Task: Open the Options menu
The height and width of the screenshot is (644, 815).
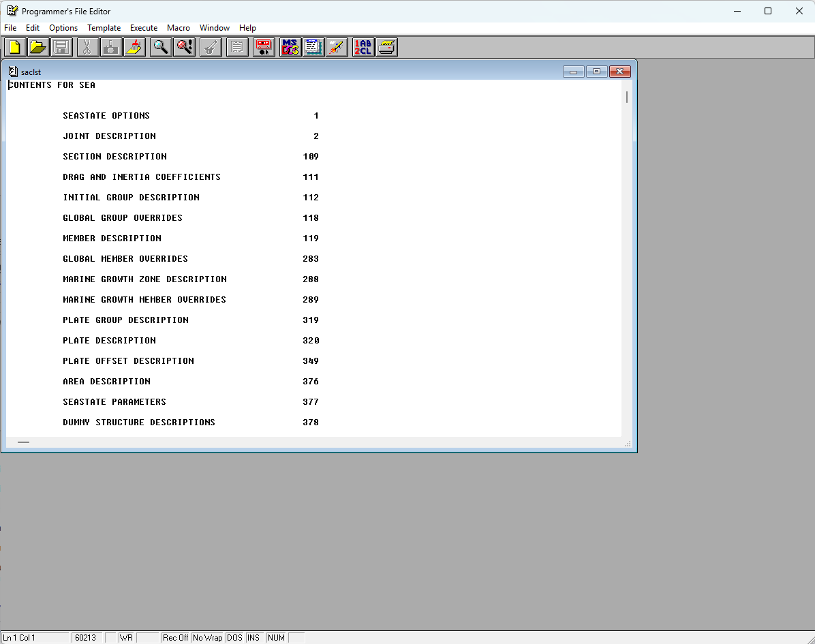Action: point(63,28)
